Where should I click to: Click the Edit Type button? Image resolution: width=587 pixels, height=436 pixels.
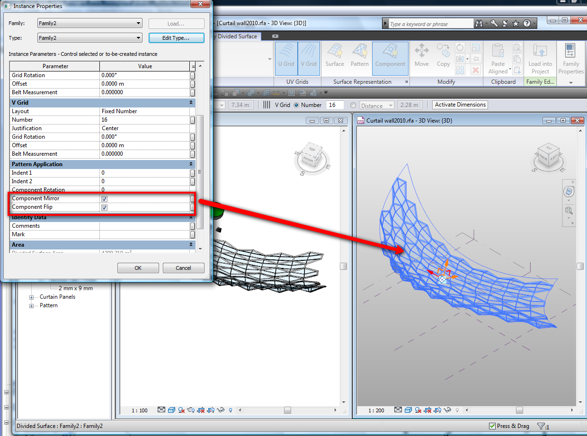point(176,38)
